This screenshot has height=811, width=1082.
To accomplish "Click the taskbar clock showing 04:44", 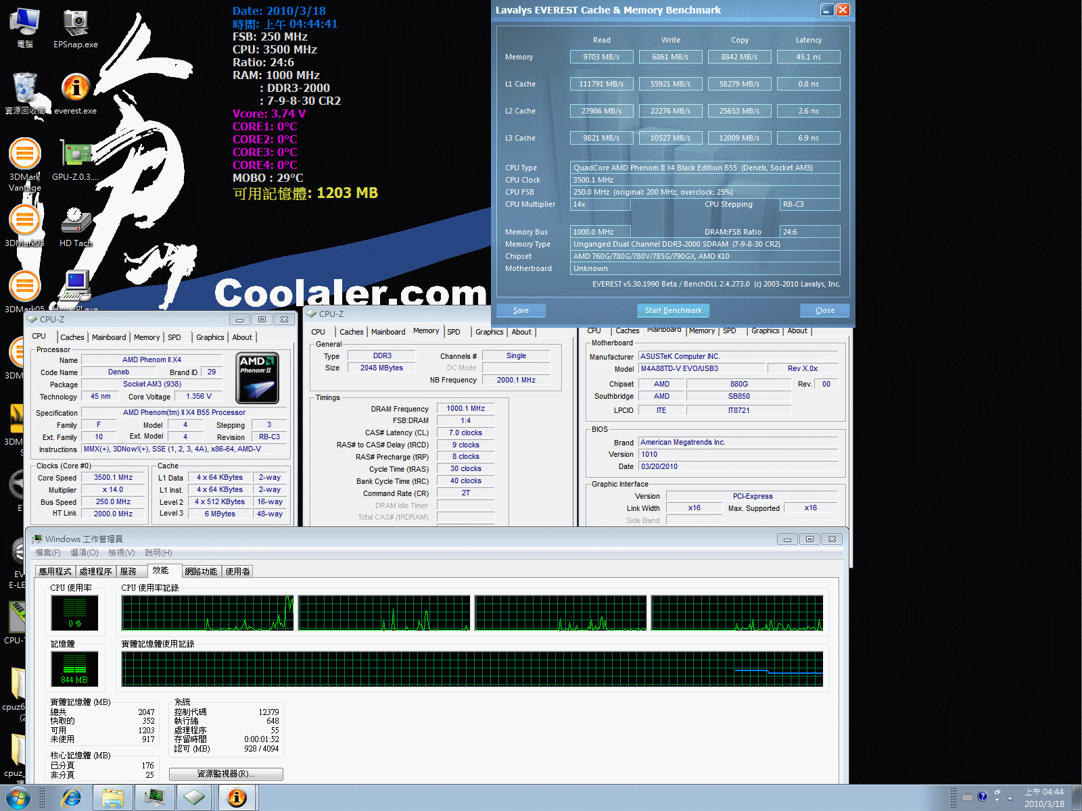I will [1044, 798].
